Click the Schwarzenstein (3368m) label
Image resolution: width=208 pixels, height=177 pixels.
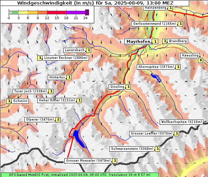pos(132,149)
